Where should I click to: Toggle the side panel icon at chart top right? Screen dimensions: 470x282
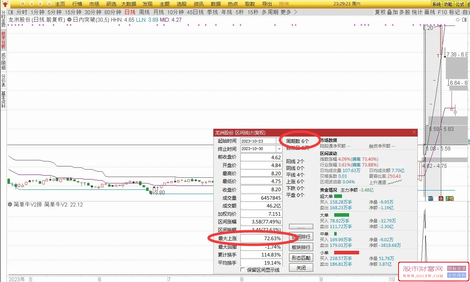coord(464,20)
